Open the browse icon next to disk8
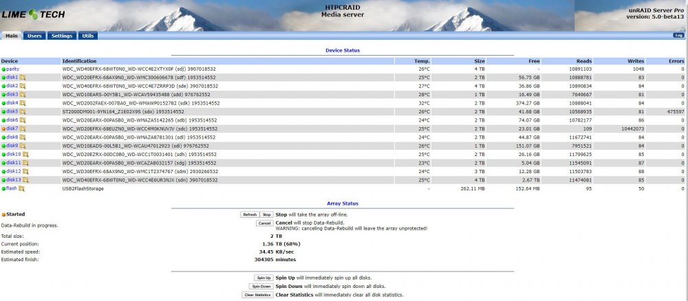 [x=23, y=137]
